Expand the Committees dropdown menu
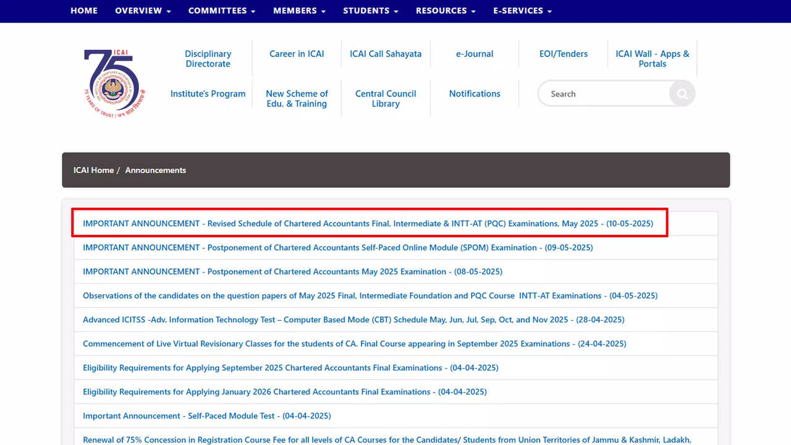Viewport: 791px width, 445px height. tap(221, 11)
